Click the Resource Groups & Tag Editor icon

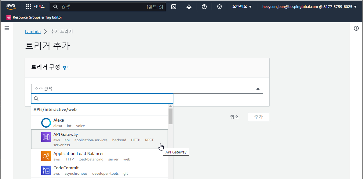pyautogui.click(x=9, y=17)
